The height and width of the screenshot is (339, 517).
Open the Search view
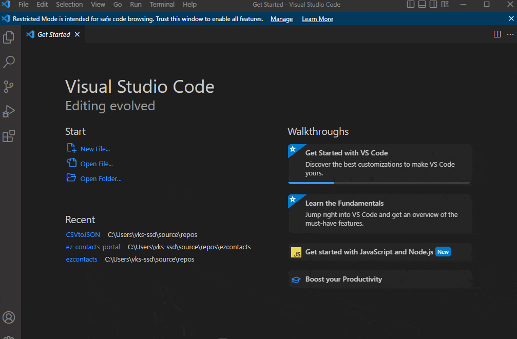click(9, 62)
